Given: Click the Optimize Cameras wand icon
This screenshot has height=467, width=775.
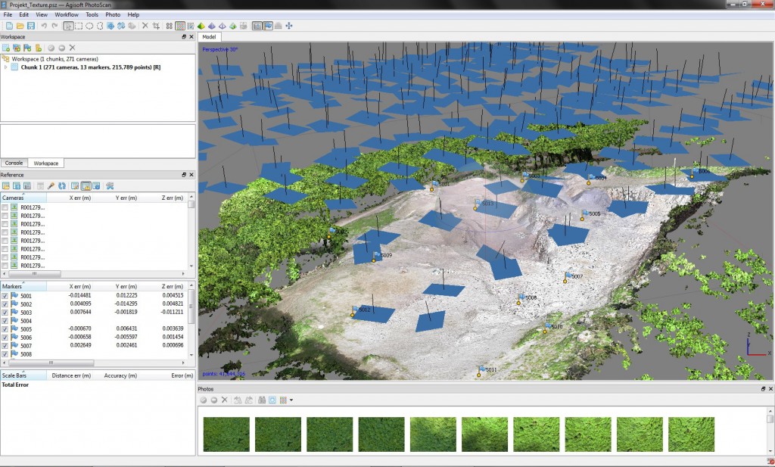Looking at the screenshot, I should (x=51, y=185).
